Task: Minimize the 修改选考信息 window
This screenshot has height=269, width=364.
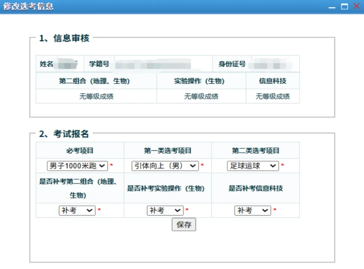Action: (x=332, y=6)
